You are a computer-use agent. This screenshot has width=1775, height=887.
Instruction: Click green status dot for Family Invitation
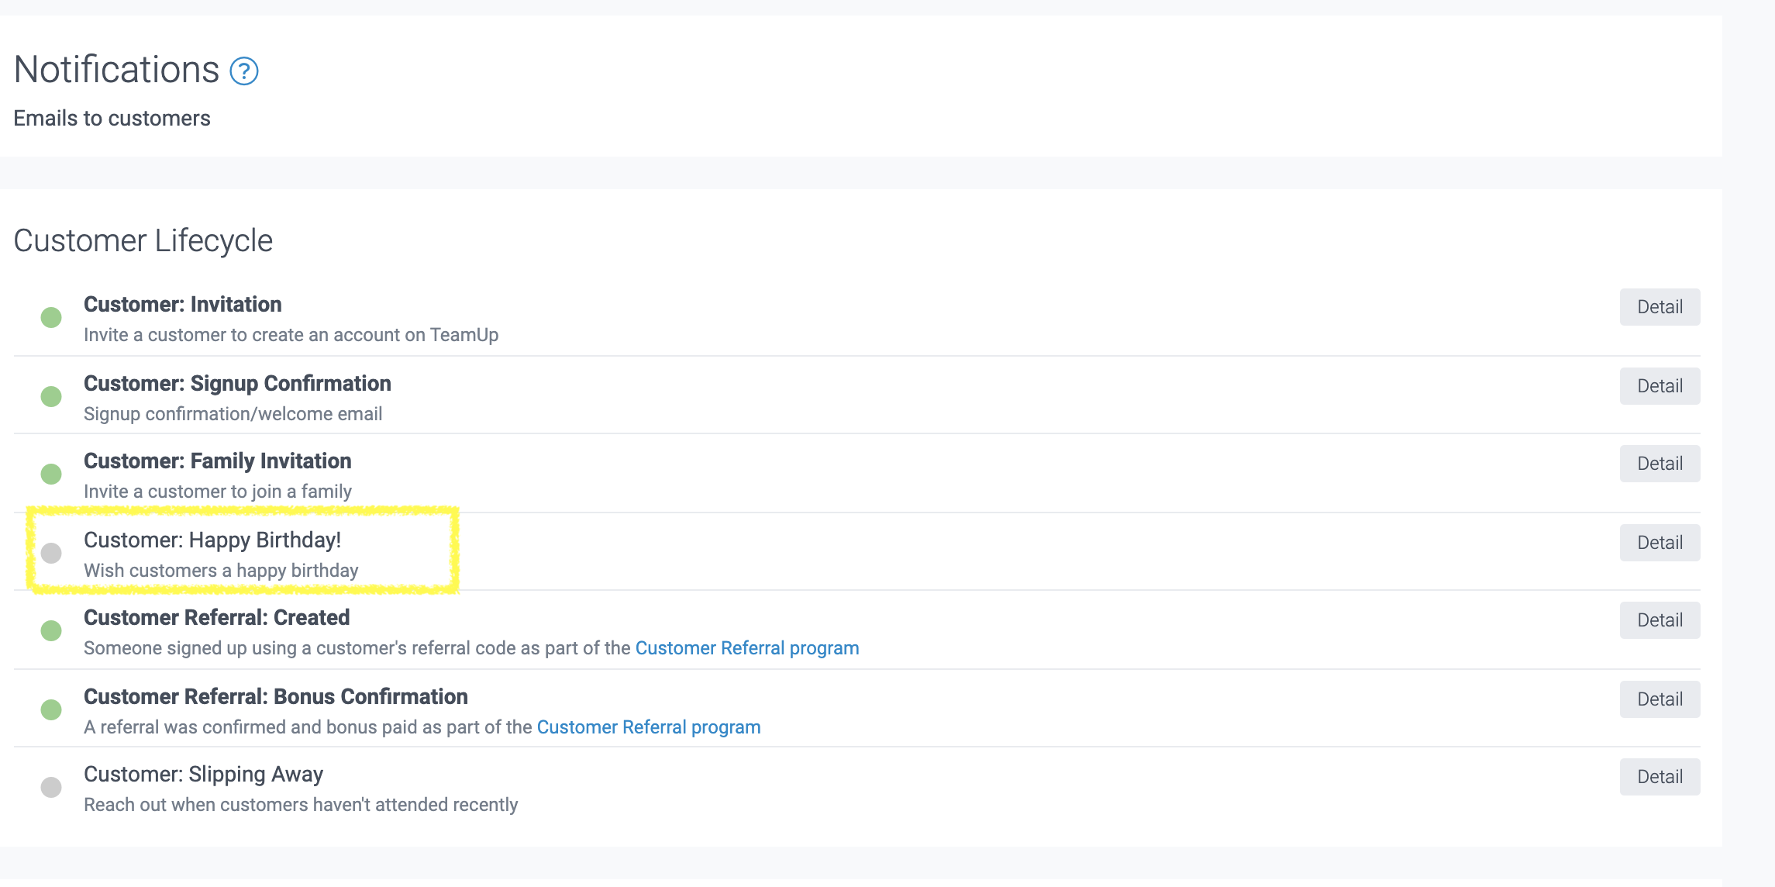tap(51, 474)
